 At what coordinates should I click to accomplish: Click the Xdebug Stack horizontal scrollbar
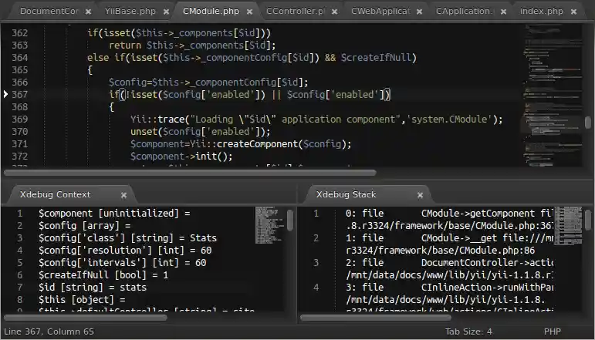point(376,318)
